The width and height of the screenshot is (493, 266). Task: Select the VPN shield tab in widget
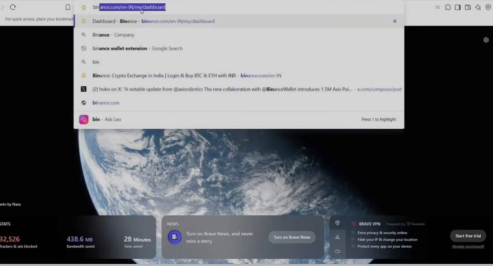coord(337,223)
